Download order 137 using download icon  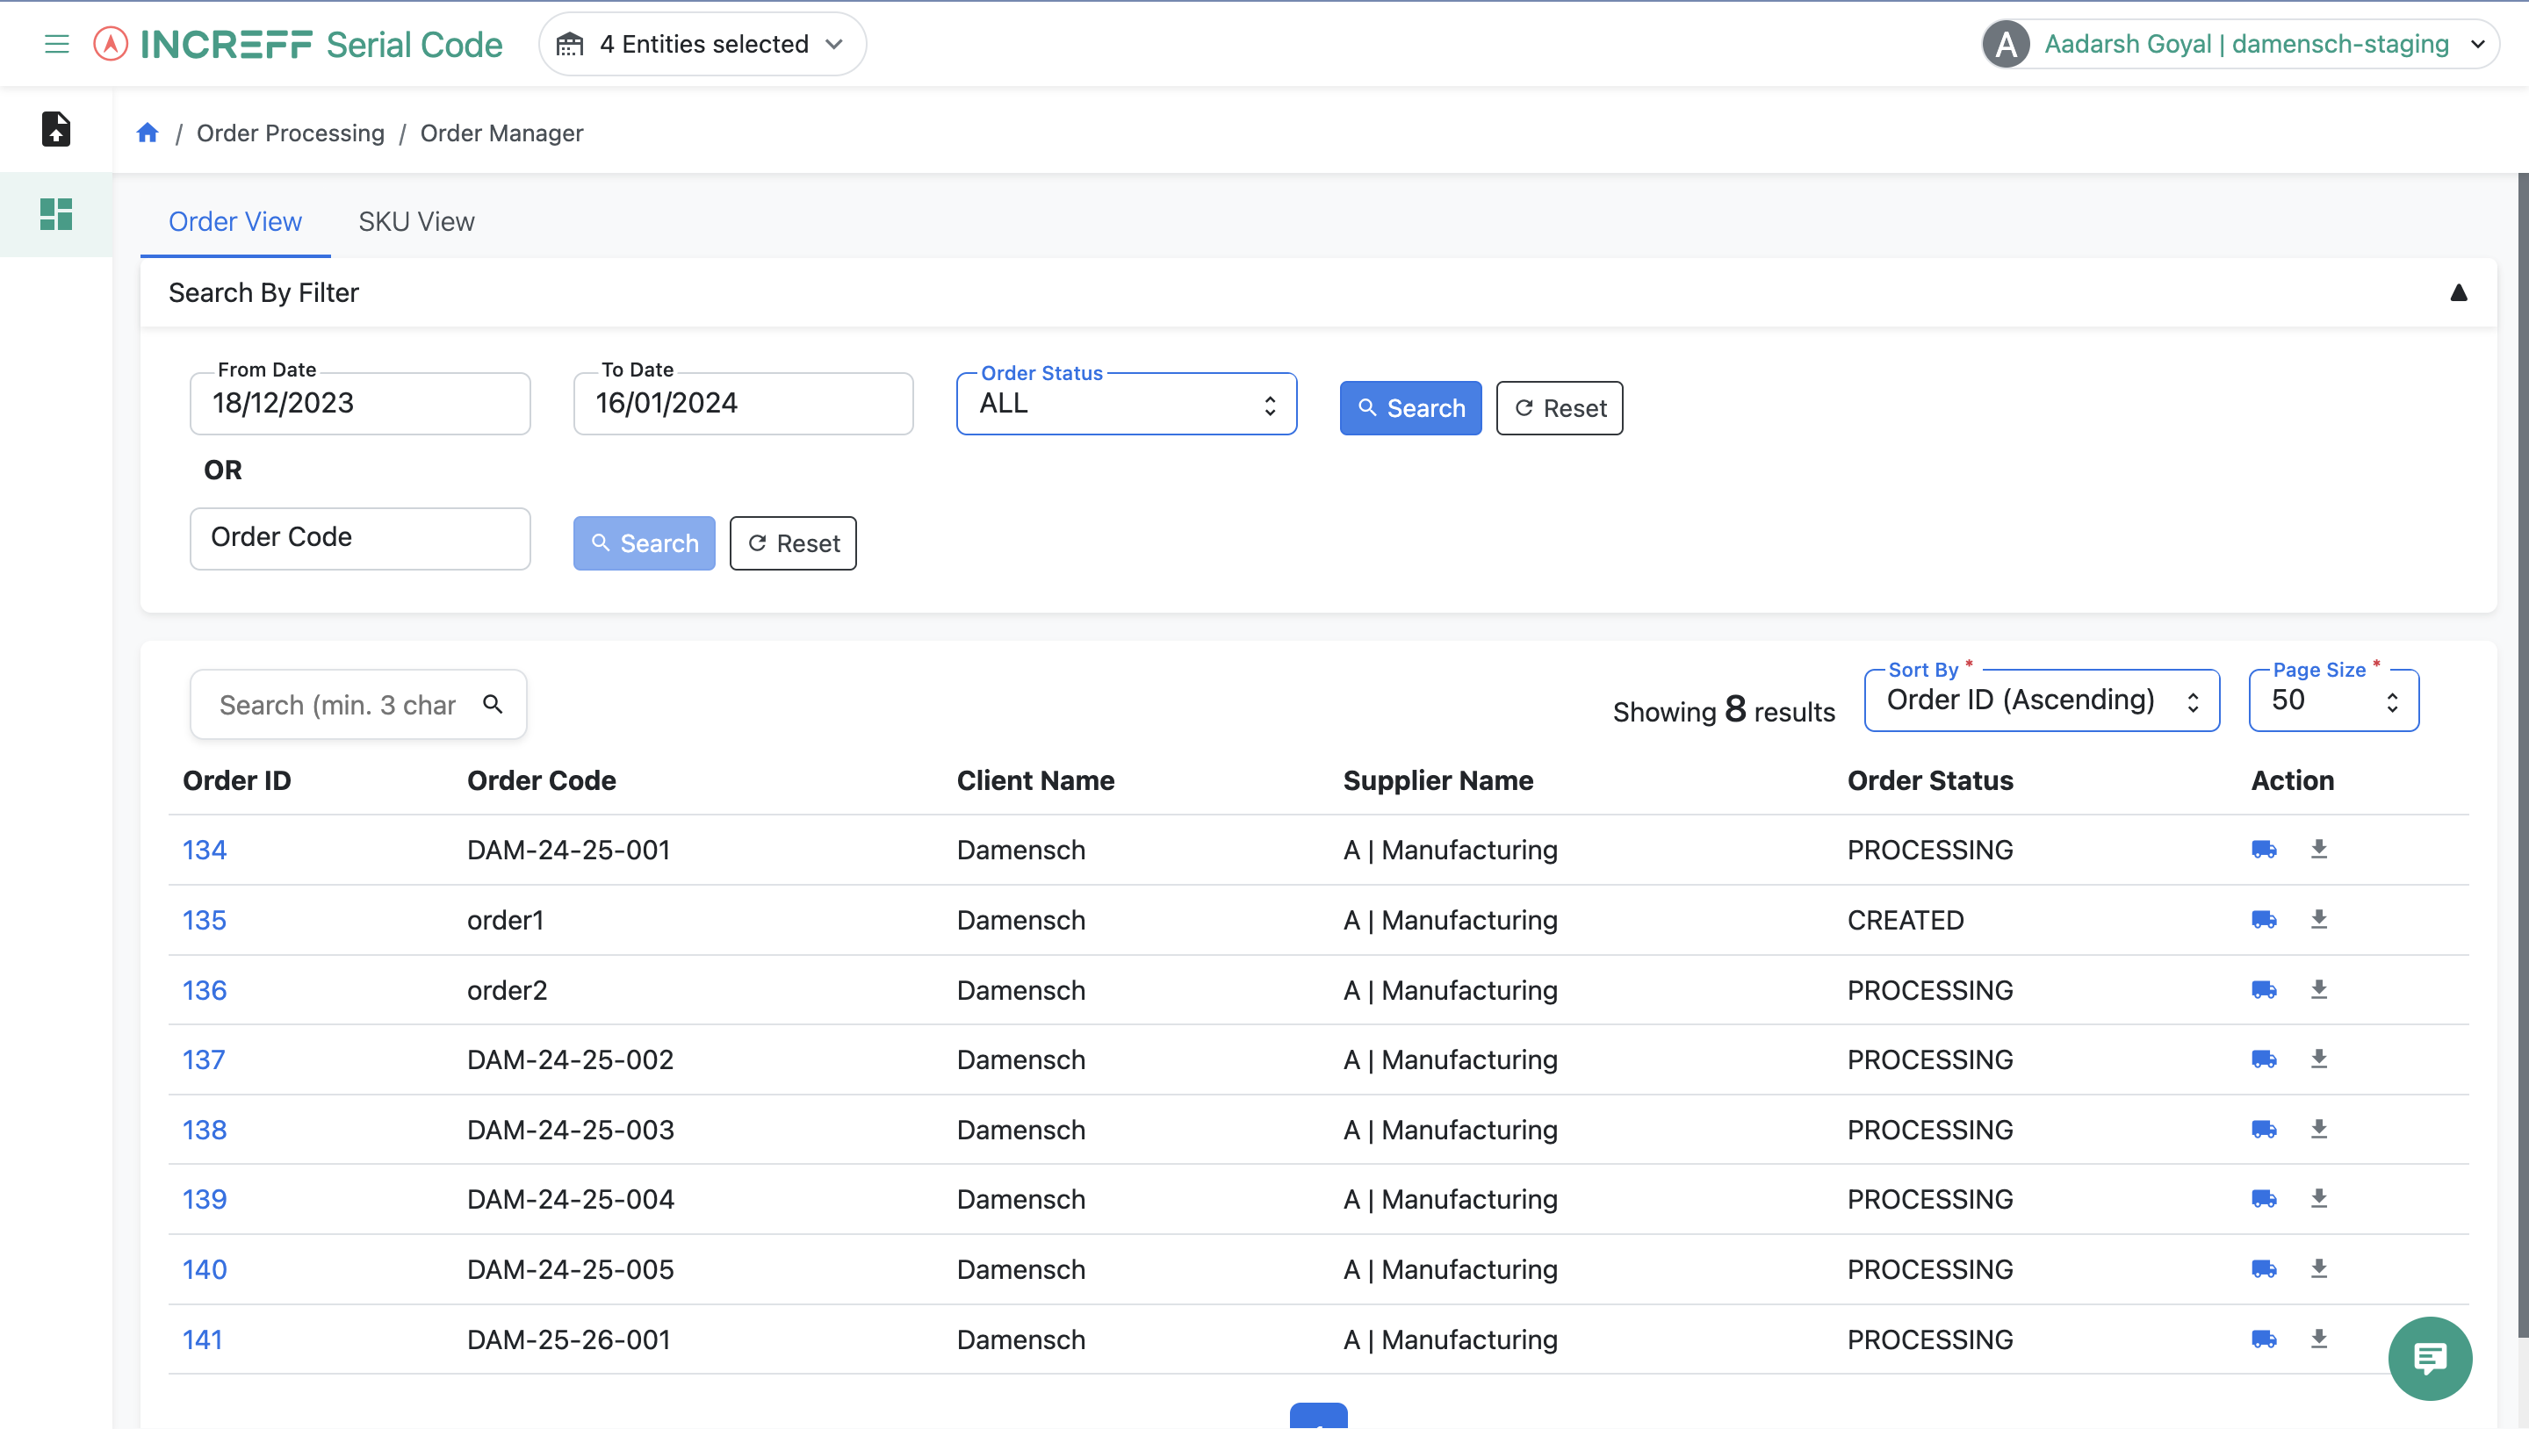click(x=2319, y=1059)
